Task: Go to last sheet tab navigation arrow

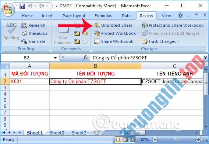Action: tap(20, 132)
